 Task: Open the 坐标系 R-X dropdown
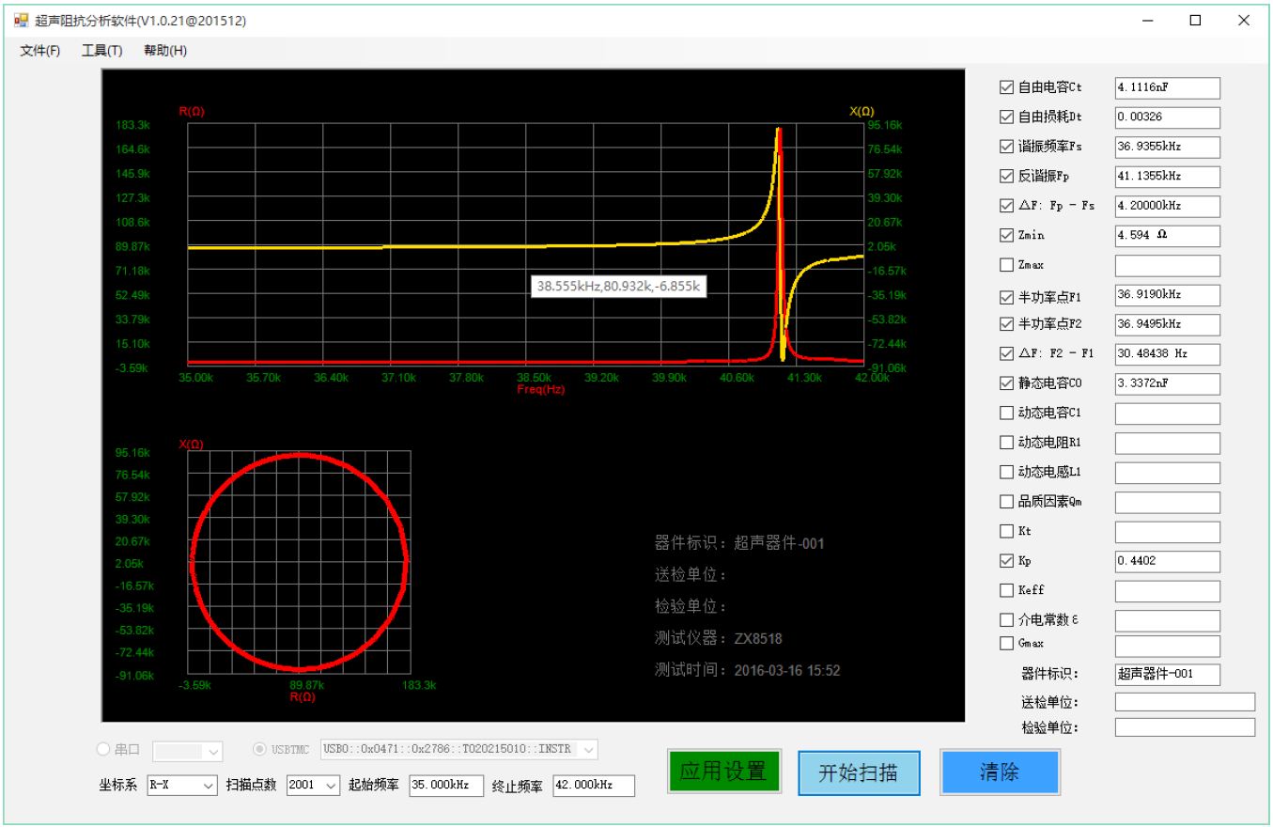click(x=184, y=786)
